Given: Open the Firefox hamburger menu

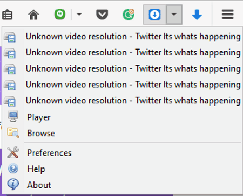Looking at the screenshot, I should (228, 15).
